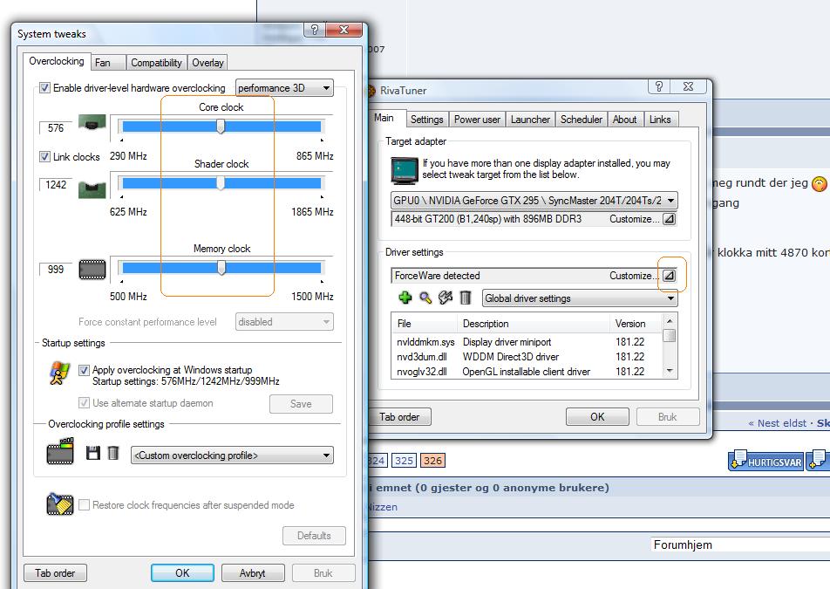830x589 pixels.
Task: Click the Core clock slider thumb
Action: 221,126
